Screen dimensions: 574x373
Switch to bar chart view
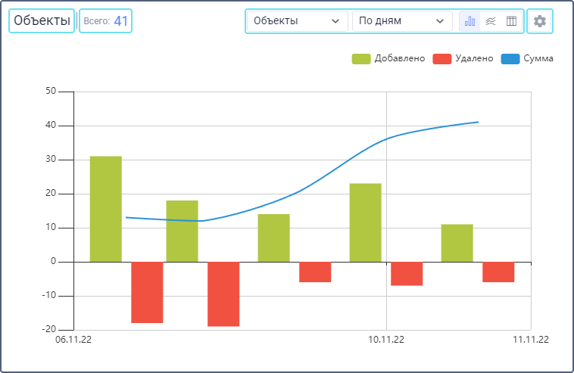469,21
